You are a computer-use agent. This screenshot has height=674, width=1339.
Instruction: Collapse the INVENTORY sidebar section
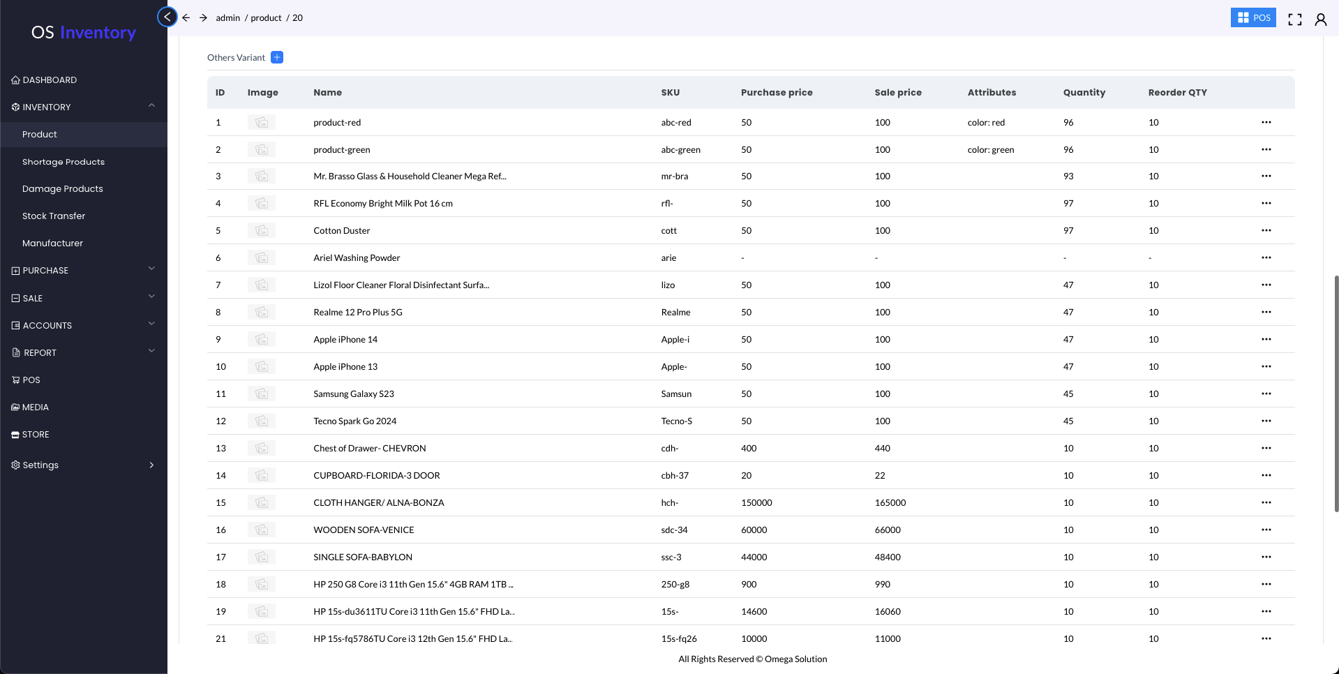151,106
